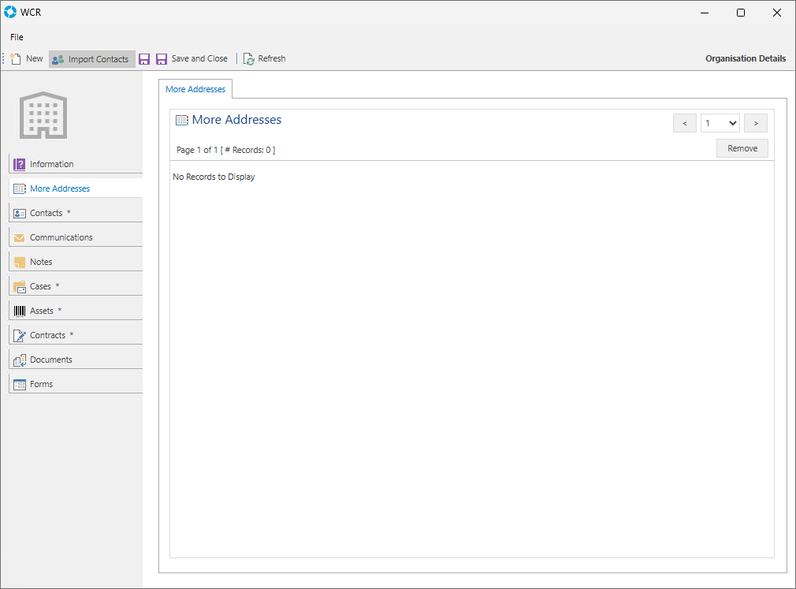This screenshot has width=796, height=589.
Task: Go to previous page of addresses
Action: tap(684, 123)
